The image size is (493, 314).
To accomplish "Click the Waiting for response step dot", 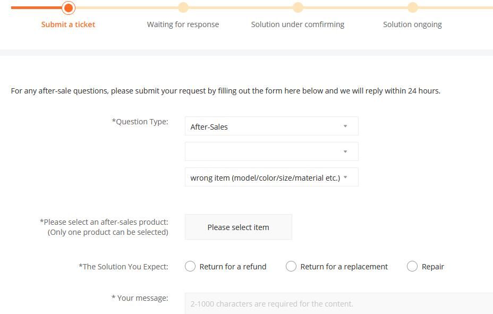I will [183, 7].
